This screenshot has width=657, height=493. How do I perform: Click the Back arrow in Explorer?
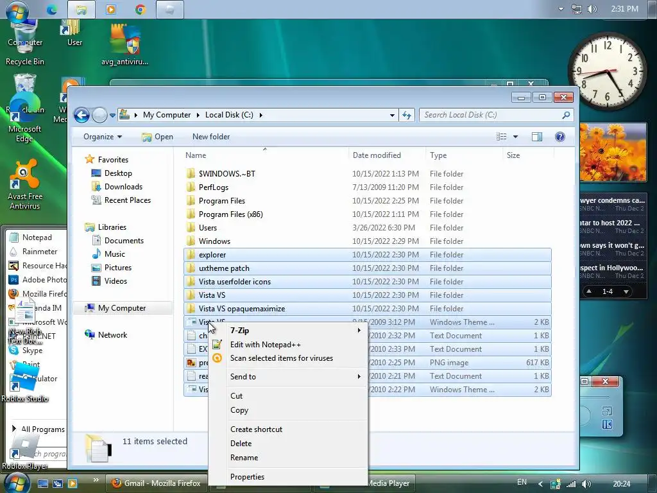tap(81, 115)
